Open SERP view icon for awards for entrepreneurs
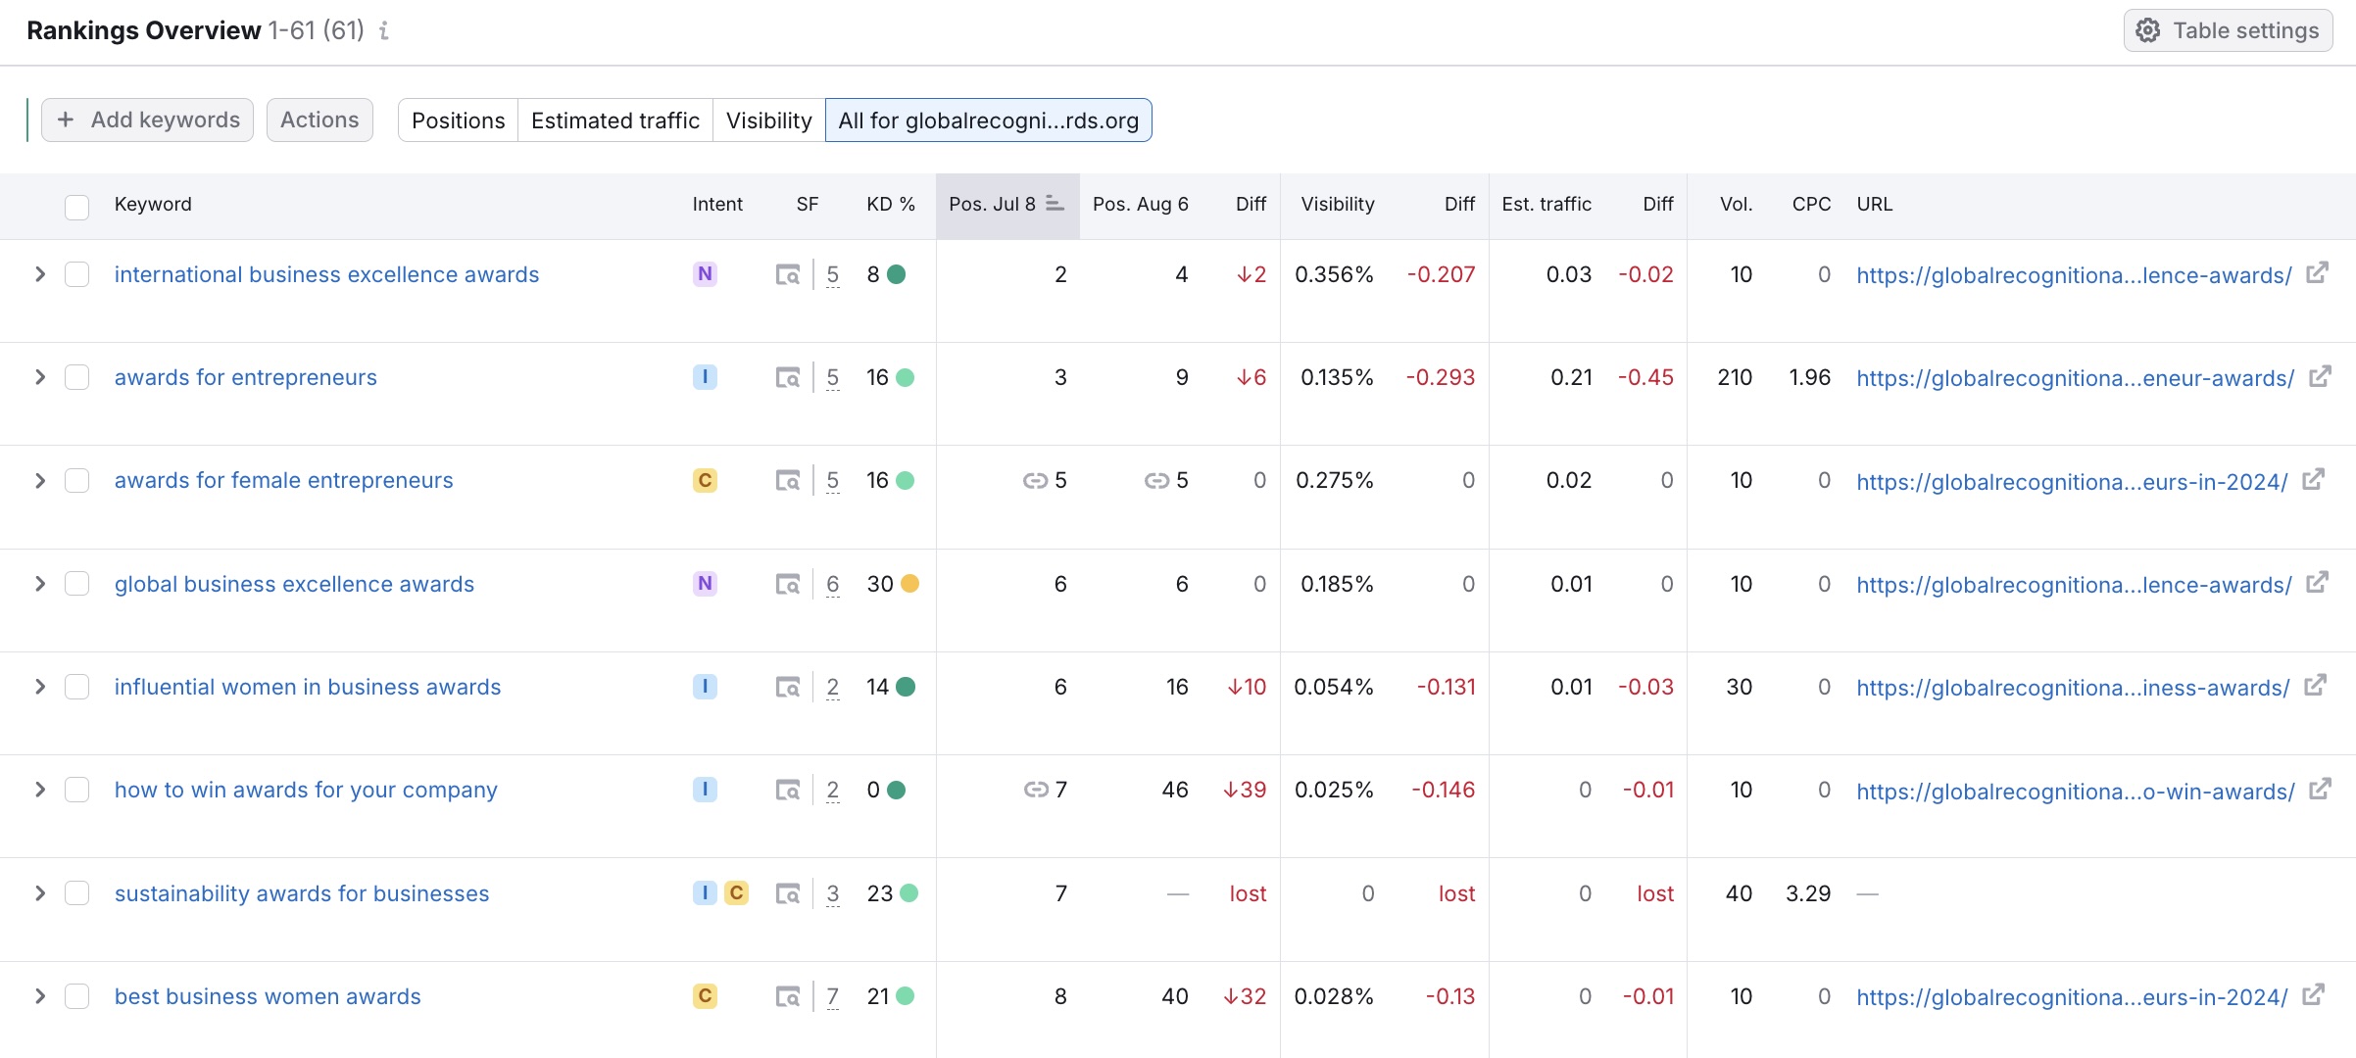The width and height of the screenshot is (2356, 1058). coord(788,378)
